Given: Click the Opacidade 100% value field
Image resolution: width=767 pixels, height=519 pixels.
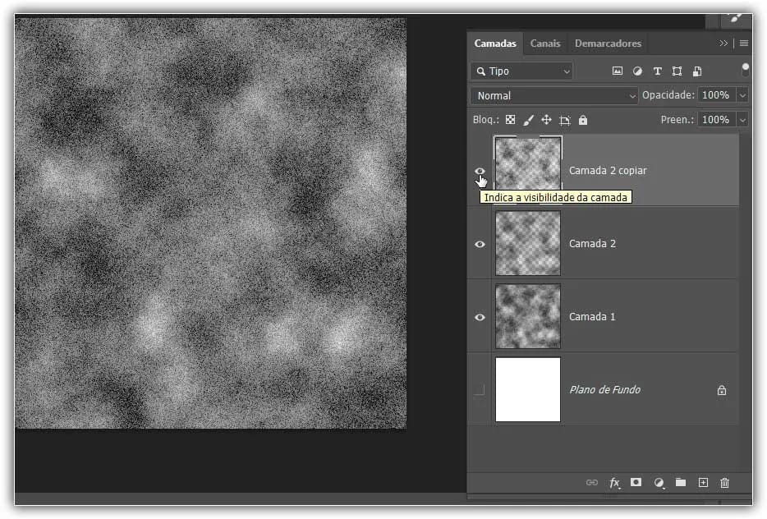Looking at the screenshot, I should [x=717, y=95].
